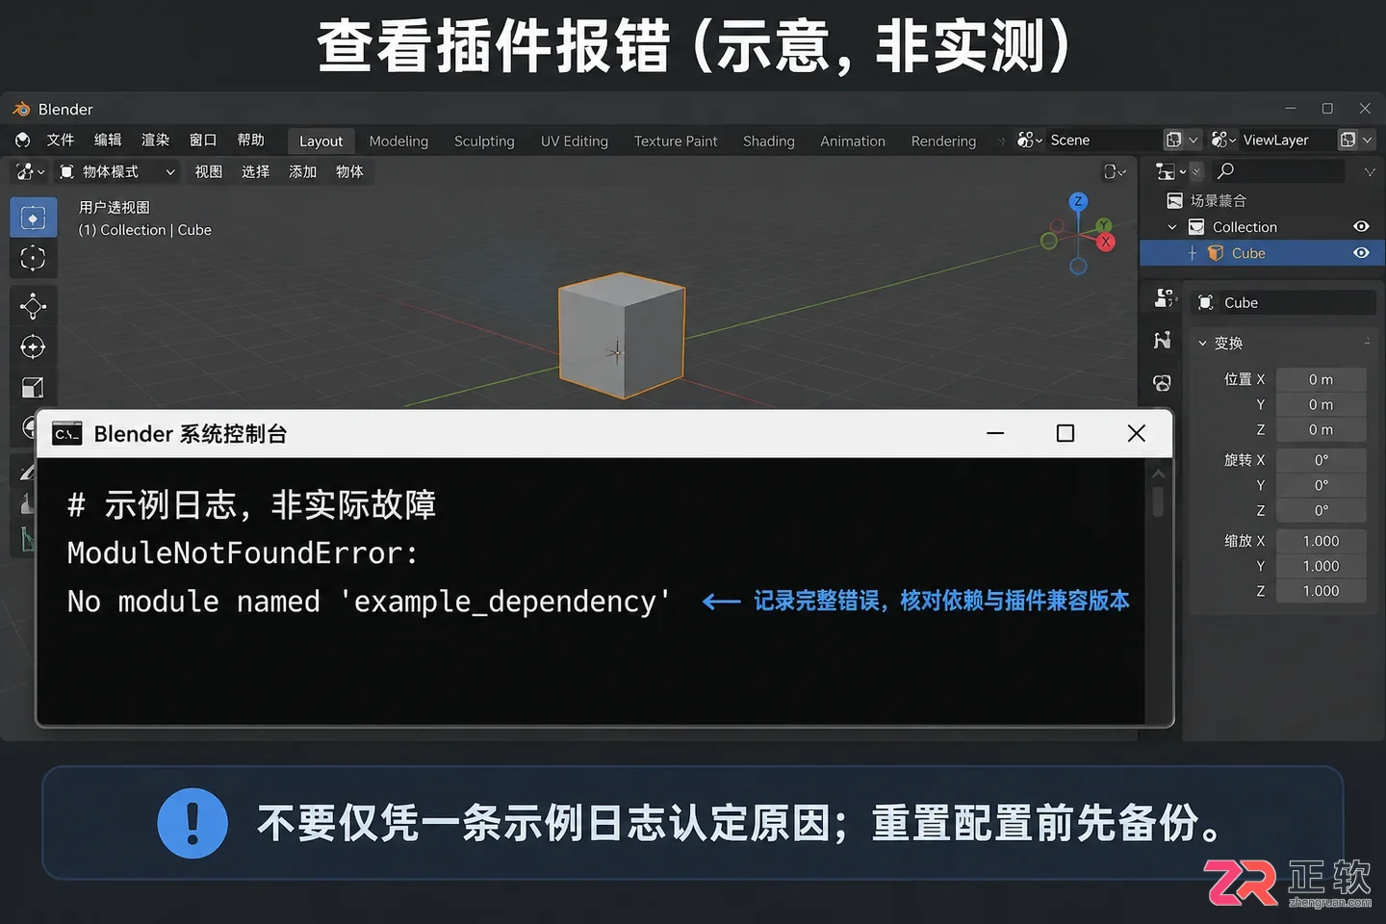Viewport: 1386px width, 924px height.
Task: Switch to the Shading workspace tab
Action: [768, 141]
